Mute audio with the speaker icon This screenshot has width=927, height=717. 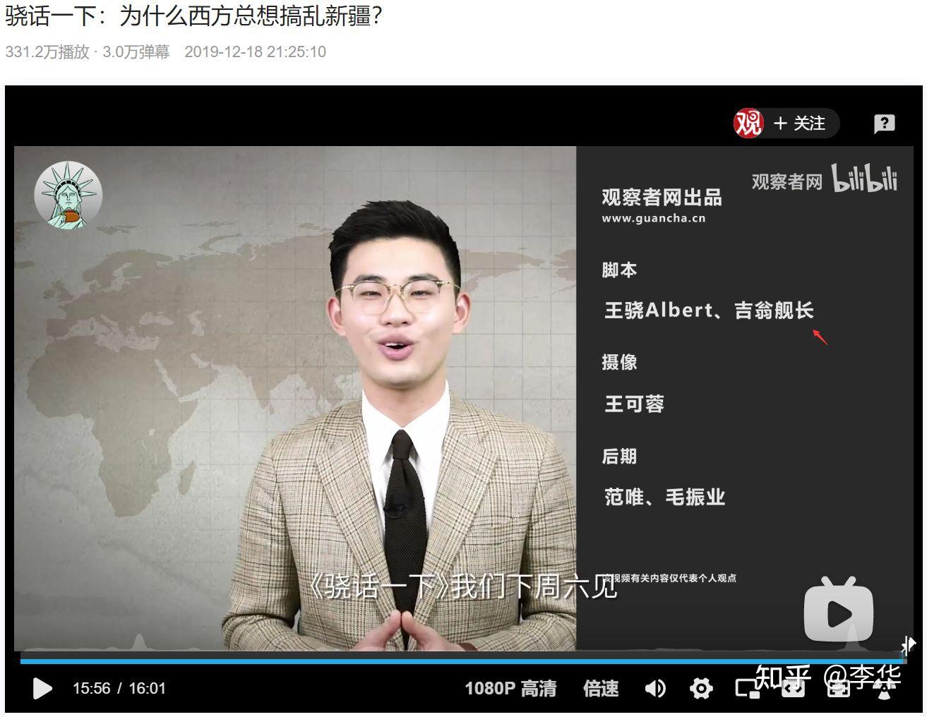655,688
